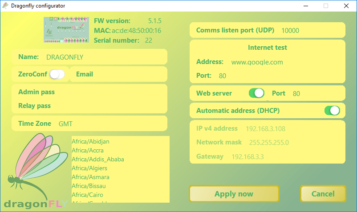Open the Time Zone GMT selector
The image size is (357, 212).
65,124
